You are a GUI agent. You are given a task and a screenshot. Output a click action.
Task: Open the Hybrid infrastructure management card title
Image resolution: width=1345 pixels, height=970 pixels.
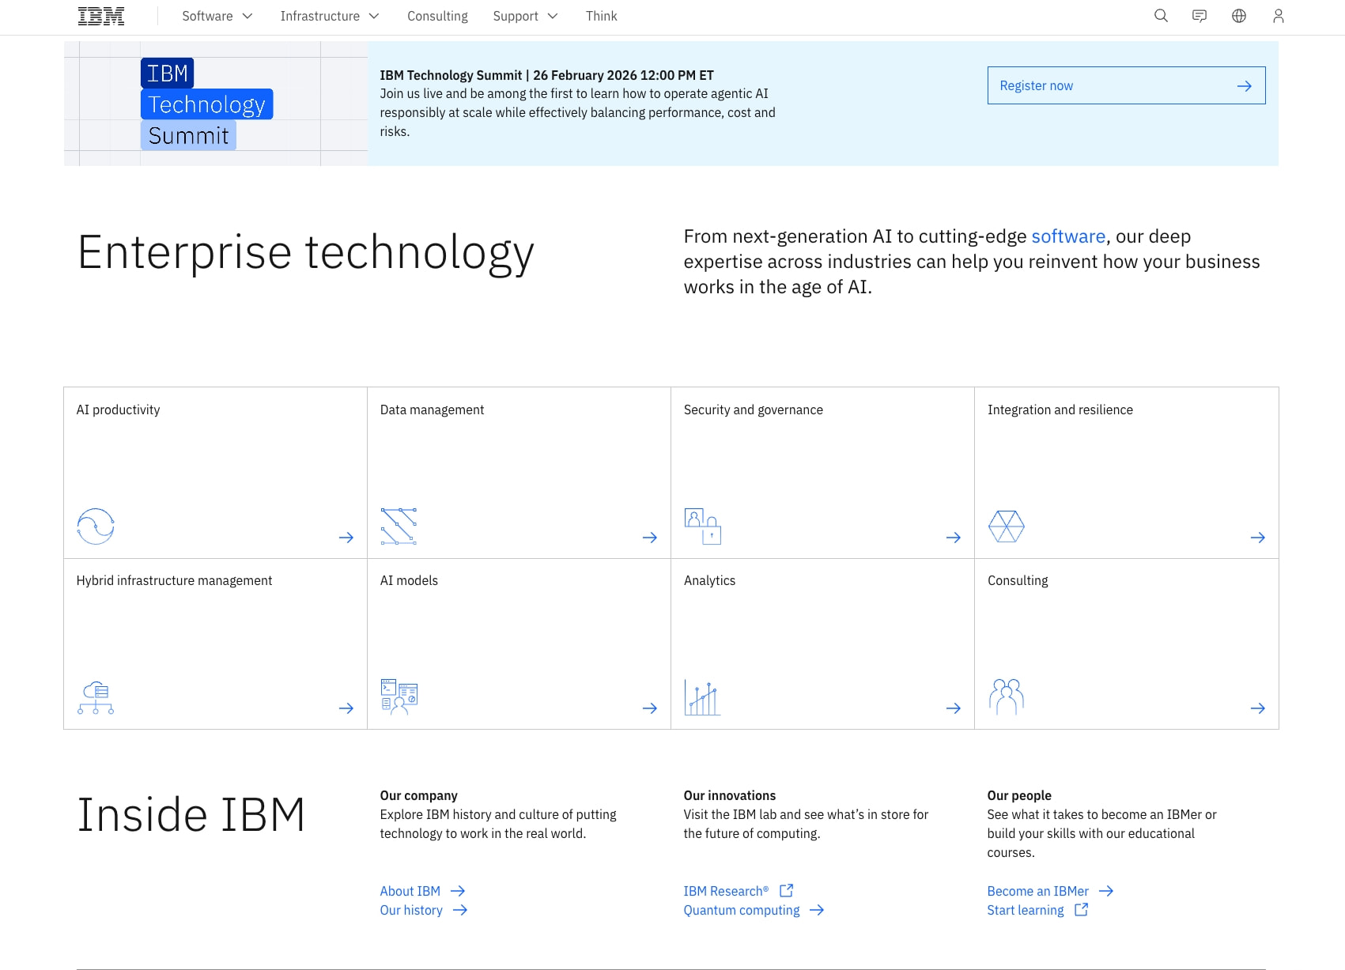pyautogui.click(x=174, y=580)
